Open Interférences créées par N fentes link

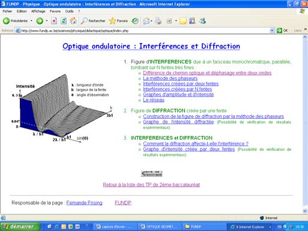point(177,89)
